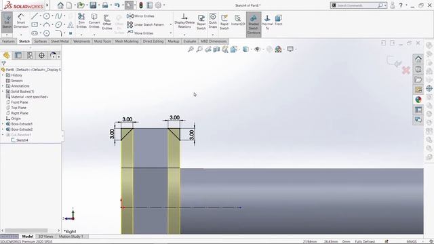The width and height of the screenshot is (434, 244).
Task: Open the Appearances task pane tab
Action: [x=418, y=100]
